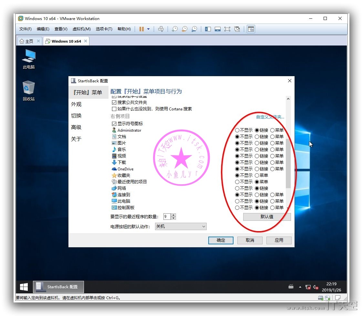This screenshot has height=316, width=363.
Task: Increase the recent programs count spinner
Action: [173, 215]
